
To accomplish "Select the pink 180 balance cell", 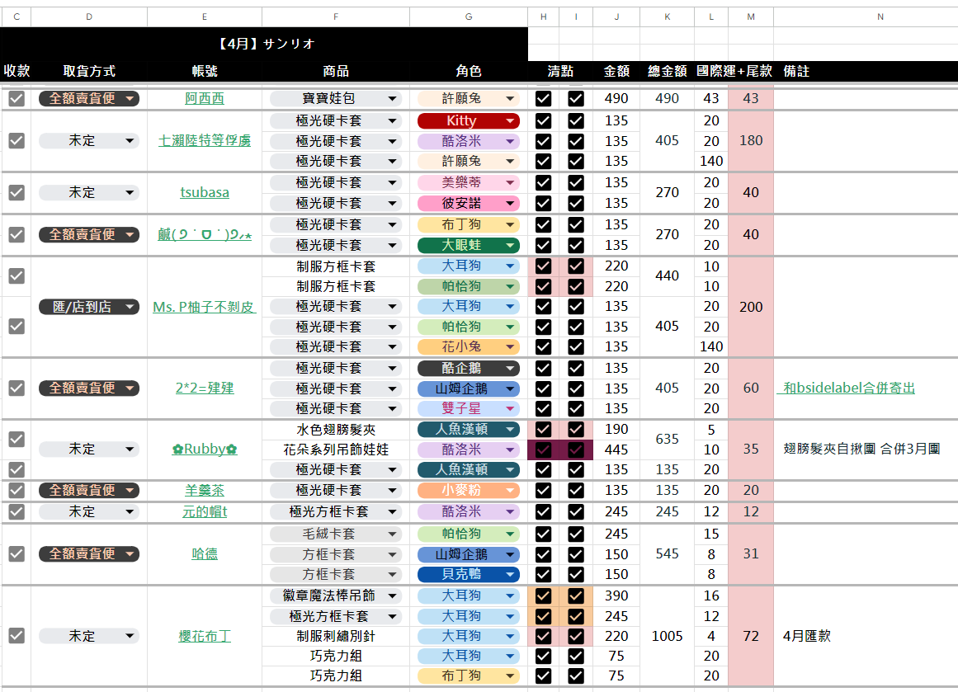I will tap(751, 140).
